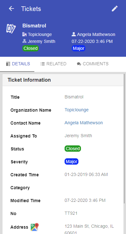Open Google Maps icon beside Address
This screenshot has height=234, width=126.
[x=35, y=227]
